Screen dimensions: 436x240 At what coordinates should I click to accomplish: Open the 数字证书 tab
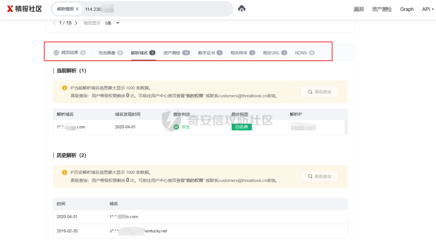(x=210, y=53)
